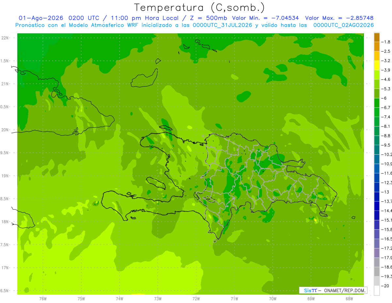Viewport: 392px width, 303px height.
Task: Click the '0000UTC_31JUL2026' initialization time text
Action: [x=222, y=25]
